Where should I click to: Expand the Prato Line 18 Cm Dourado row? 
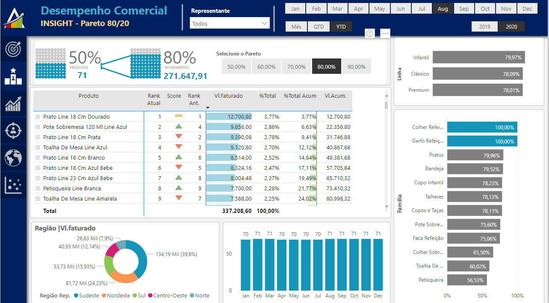pyautogui.click(x=38, y=117)
